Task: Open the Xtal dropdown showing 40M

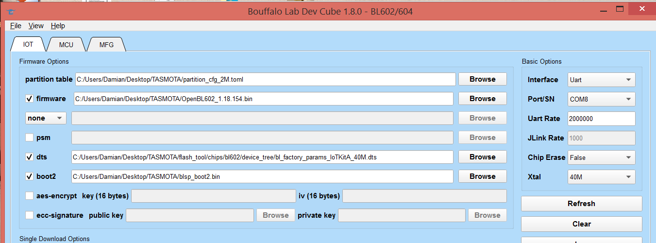Action: coord(601,177)
